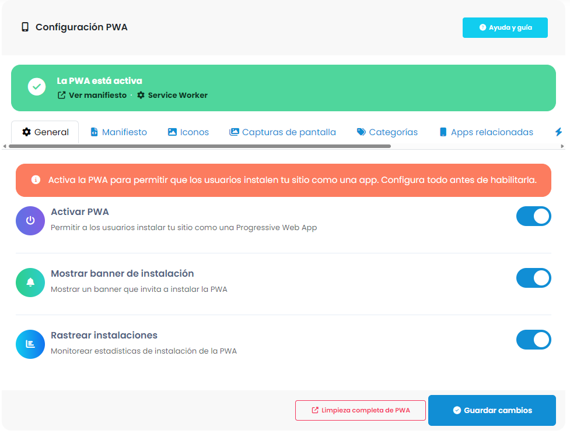Click the Activar PWA power icon
This screenshot has height=441, width=570.
tap(30, 220)
